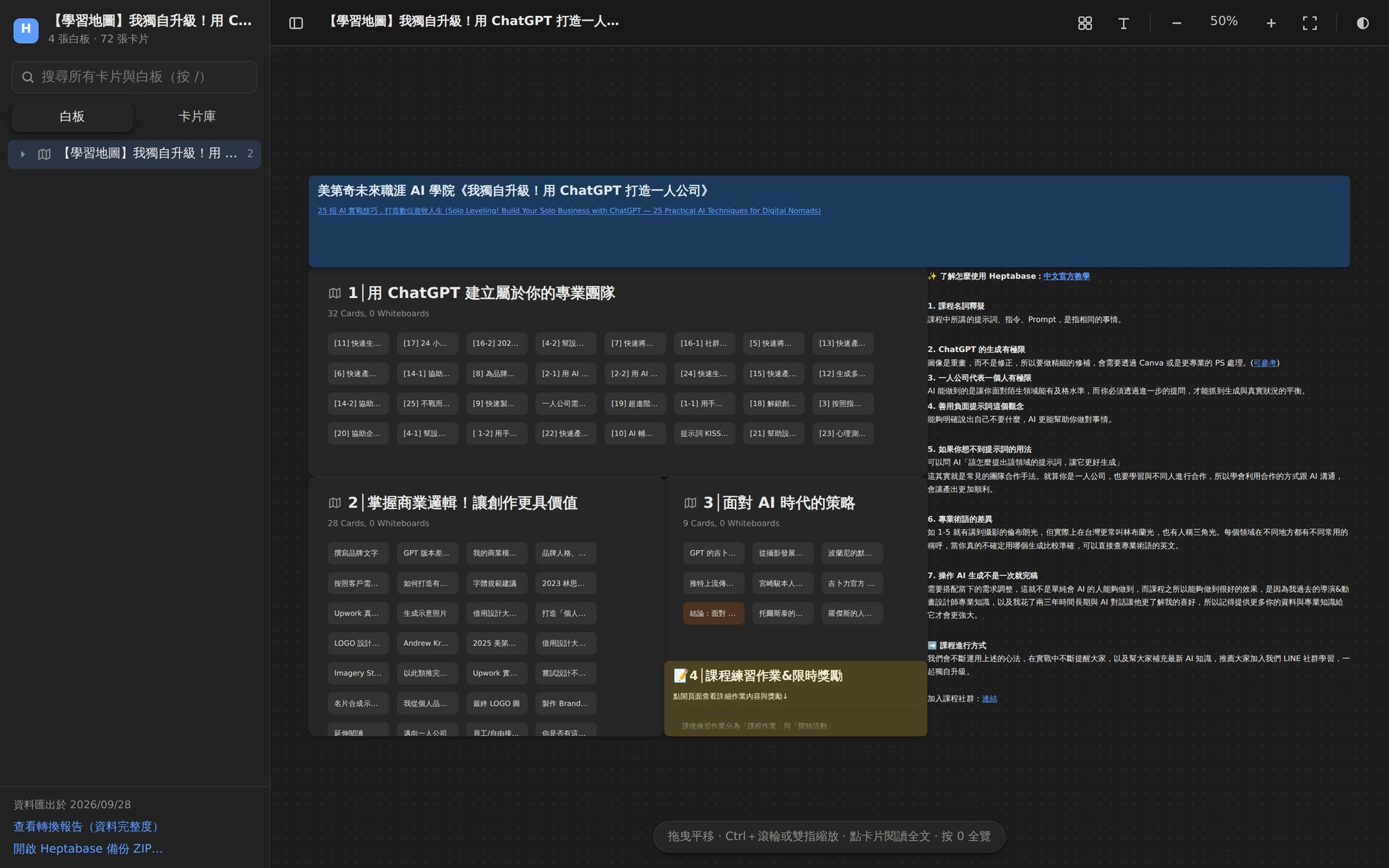Screen dimensions: 1389x868
Task: Open the 連結 link for course community
Action: tap(989, 699)
